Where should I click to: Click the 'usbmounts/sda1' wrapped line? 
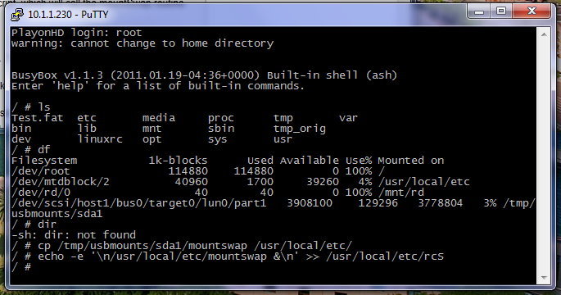pyautogui.click(x=57, y=214)
